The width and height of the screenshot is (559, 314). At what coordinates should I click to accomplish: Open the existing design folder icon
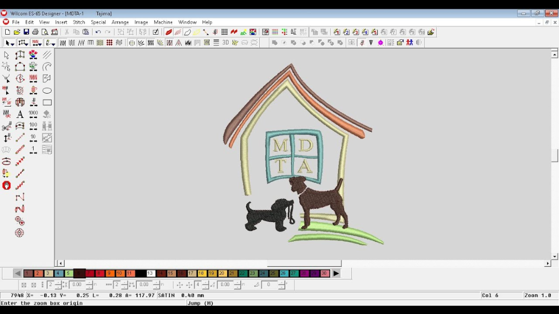click(x=17, y=32)
